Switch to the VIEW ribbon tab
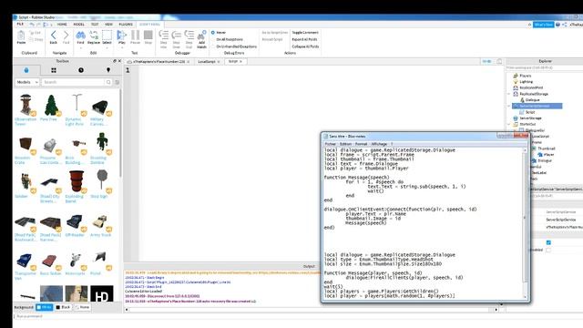Viewport: 583px width, 328px height. (108, 25)
